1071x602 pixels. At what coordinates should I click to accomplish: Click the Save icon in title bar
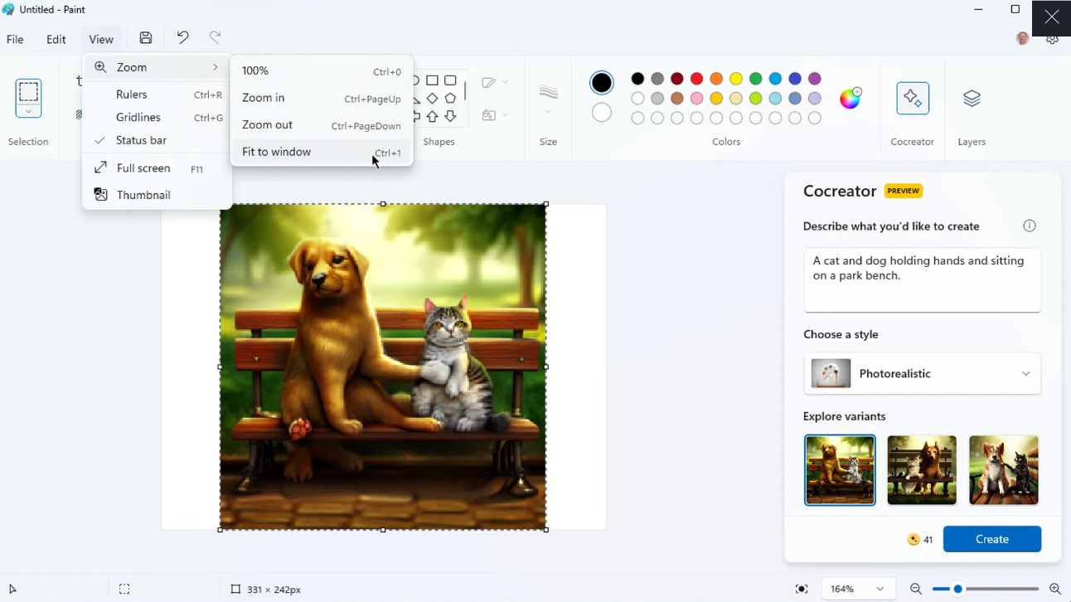point(146,37)
